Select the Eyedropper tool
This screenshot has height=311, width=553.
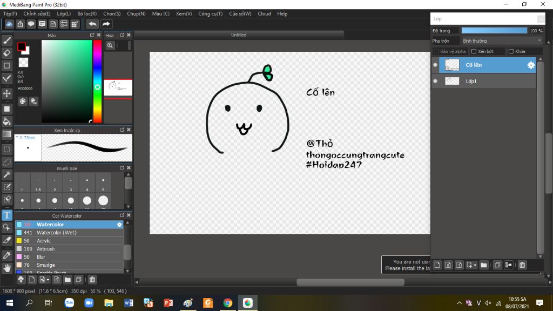6,255
